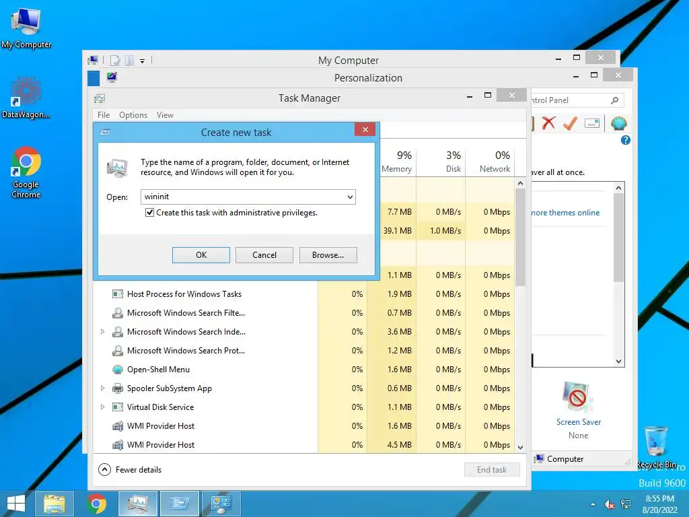Open the Options menu in Task Manager
The image size is (689, 517).
coord(133,115)
